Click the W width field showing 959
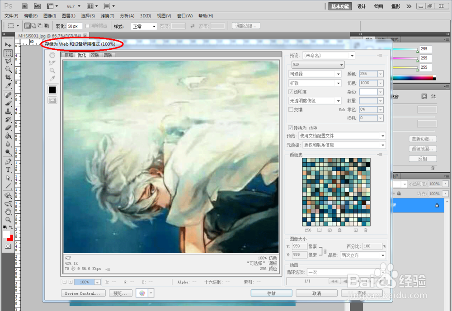The width and height of the screenshot is (452, 311). [300, 246]
